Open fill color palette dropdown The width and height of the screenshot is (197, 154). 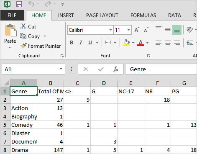(133, 43)
